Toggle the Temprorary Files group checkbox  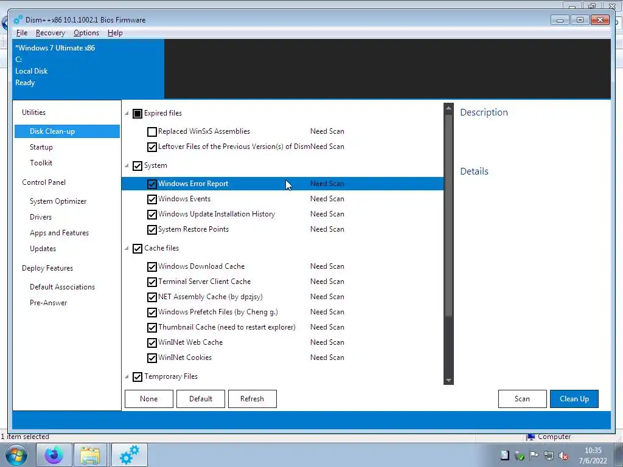coord(137,377)
